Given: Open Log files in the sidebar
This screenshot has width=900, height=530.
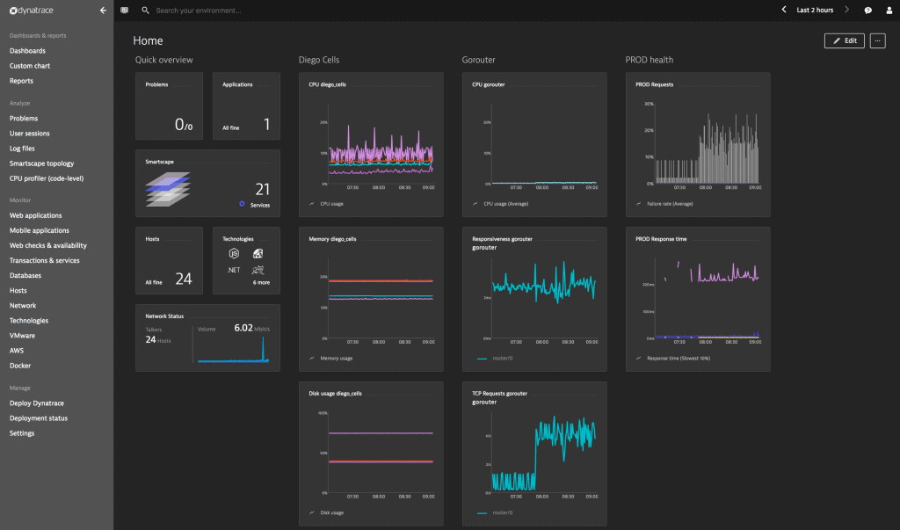Looking at the screenshot, I should click(22, 149).
